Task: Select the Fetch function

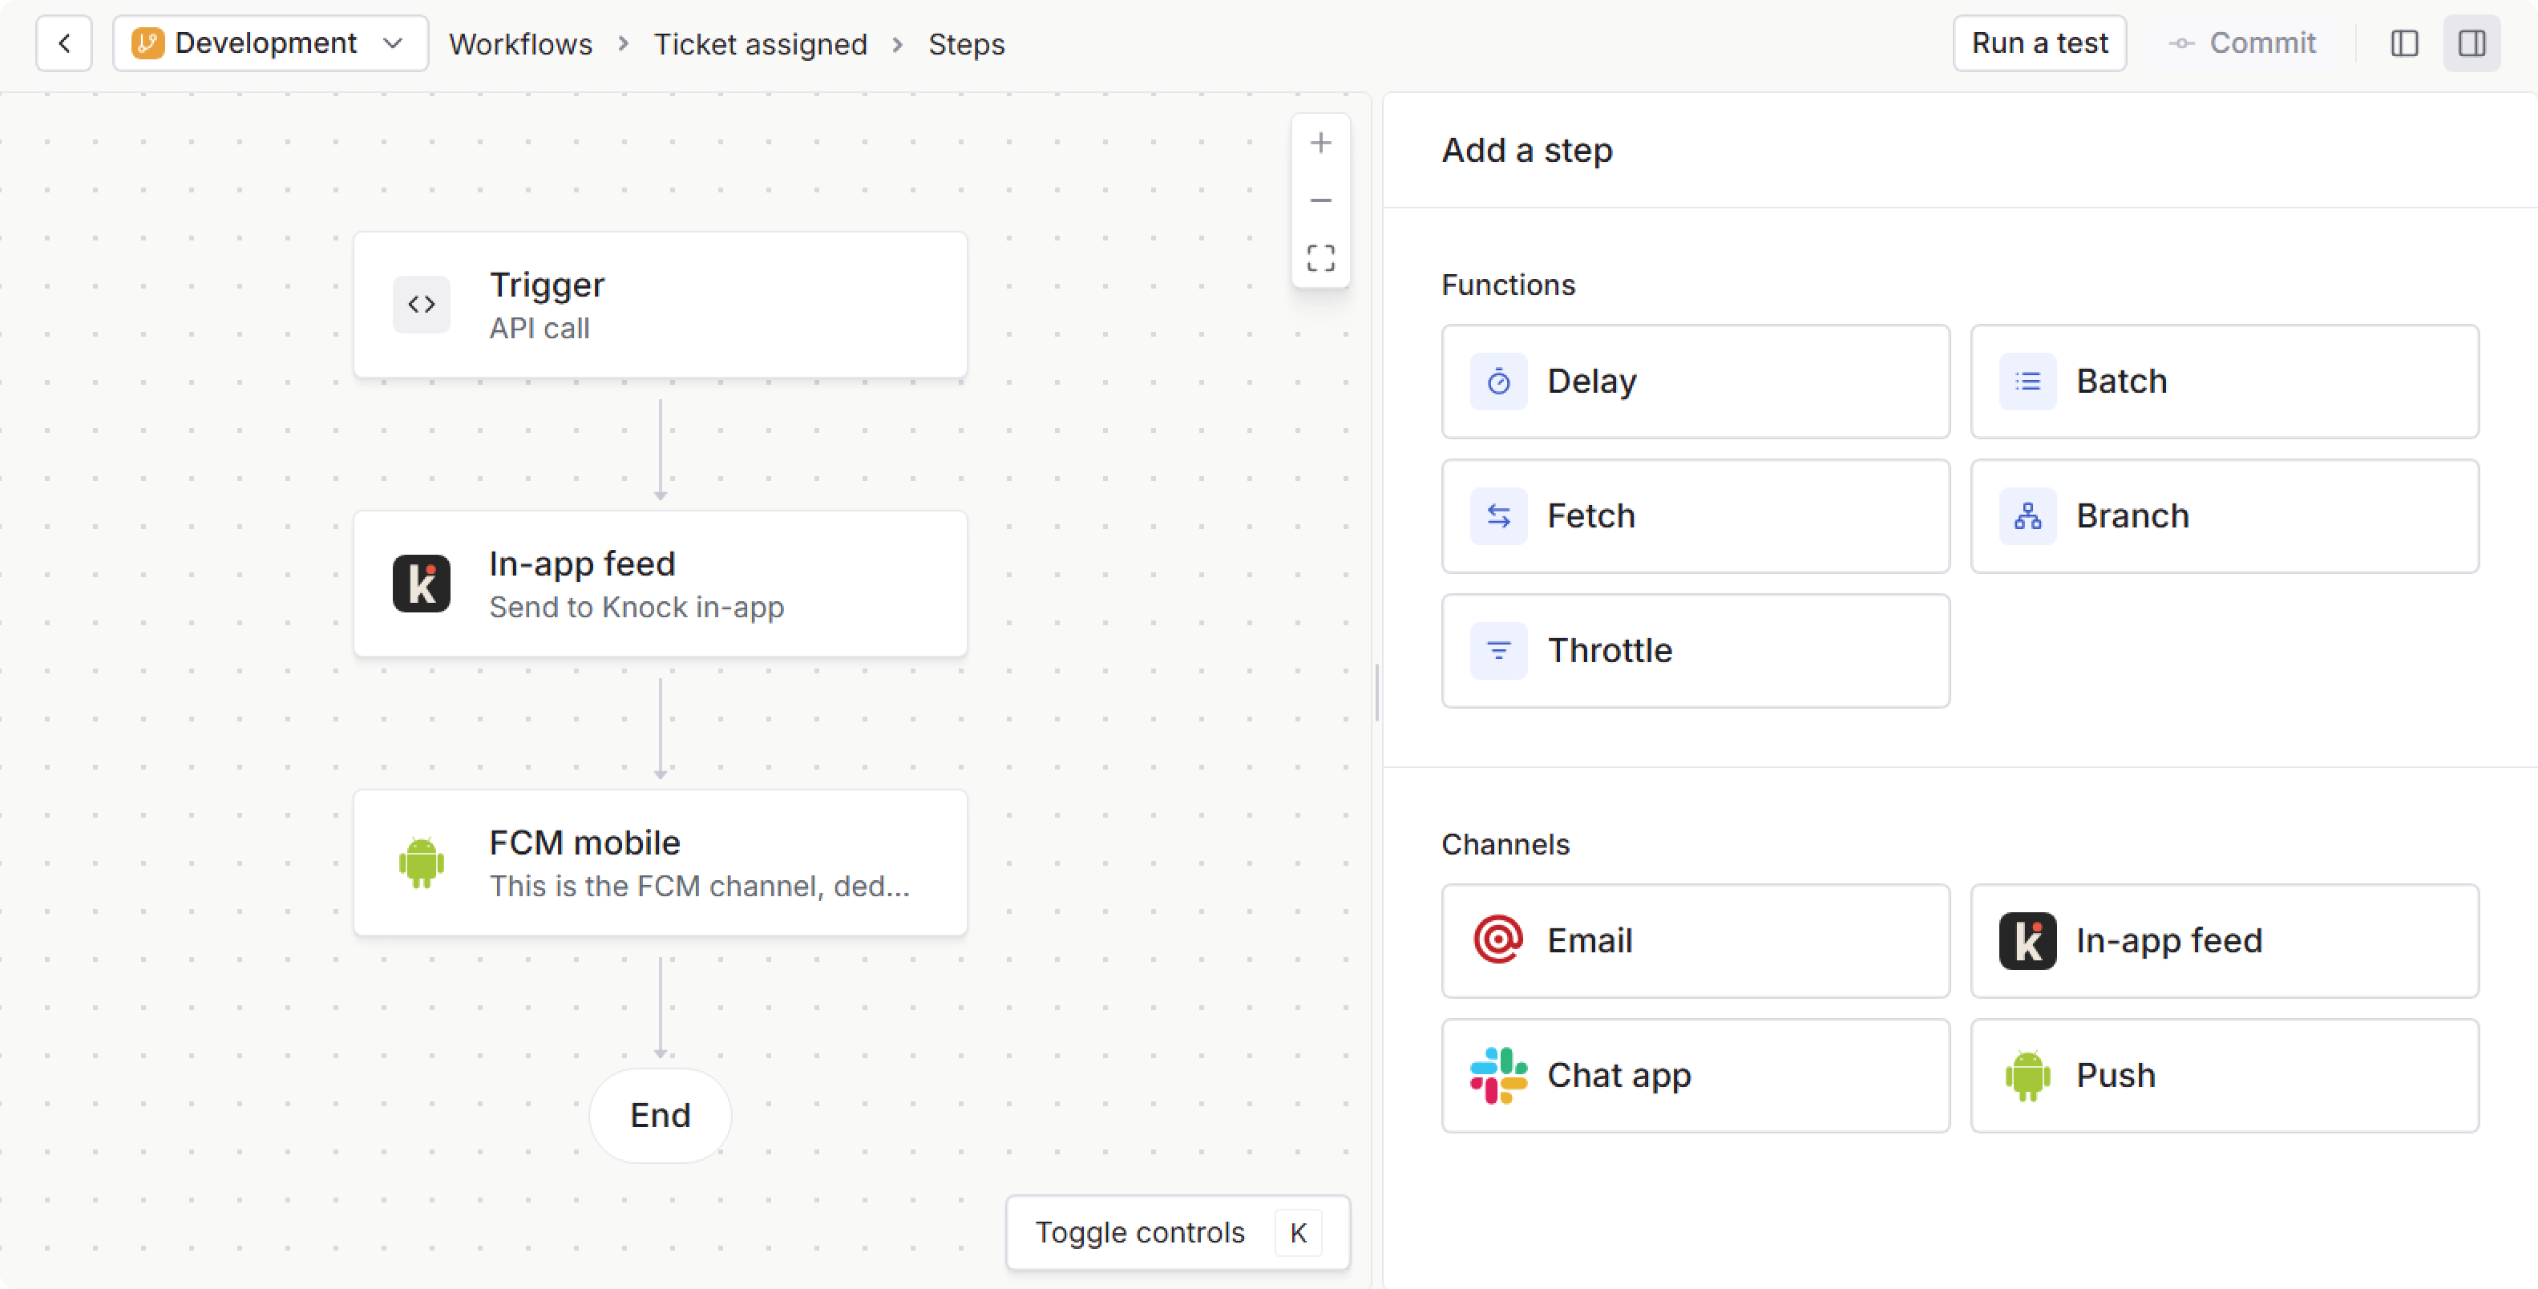Action: (1695, 515)
